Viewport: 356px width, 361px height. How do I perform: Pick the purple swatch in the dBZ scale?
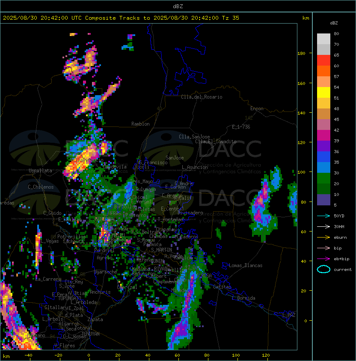click(323, 146)
